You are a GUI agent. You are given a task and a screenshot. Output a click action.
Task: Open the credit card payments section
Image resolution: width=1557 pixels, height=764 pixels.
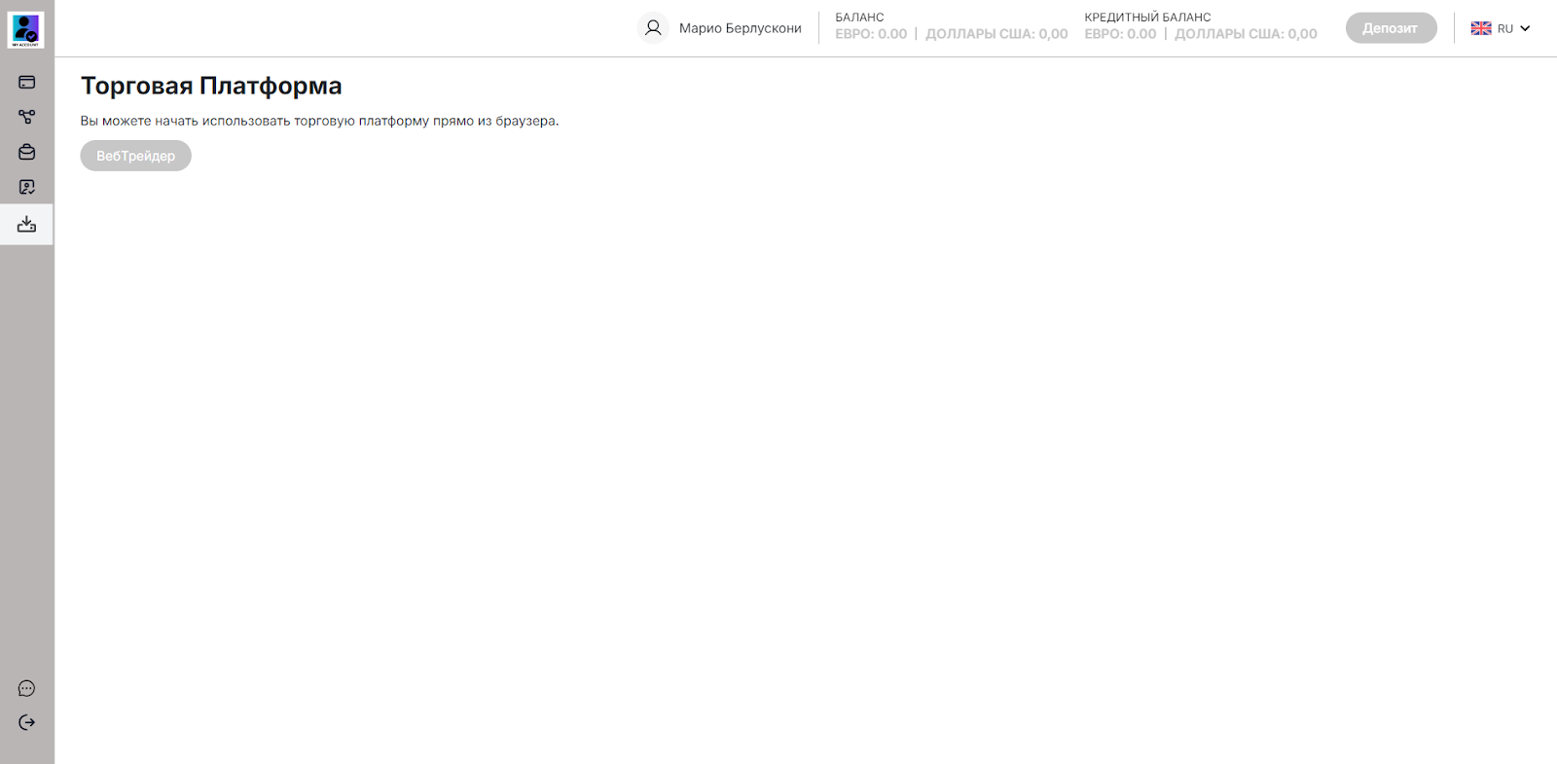tap(27, 83)
